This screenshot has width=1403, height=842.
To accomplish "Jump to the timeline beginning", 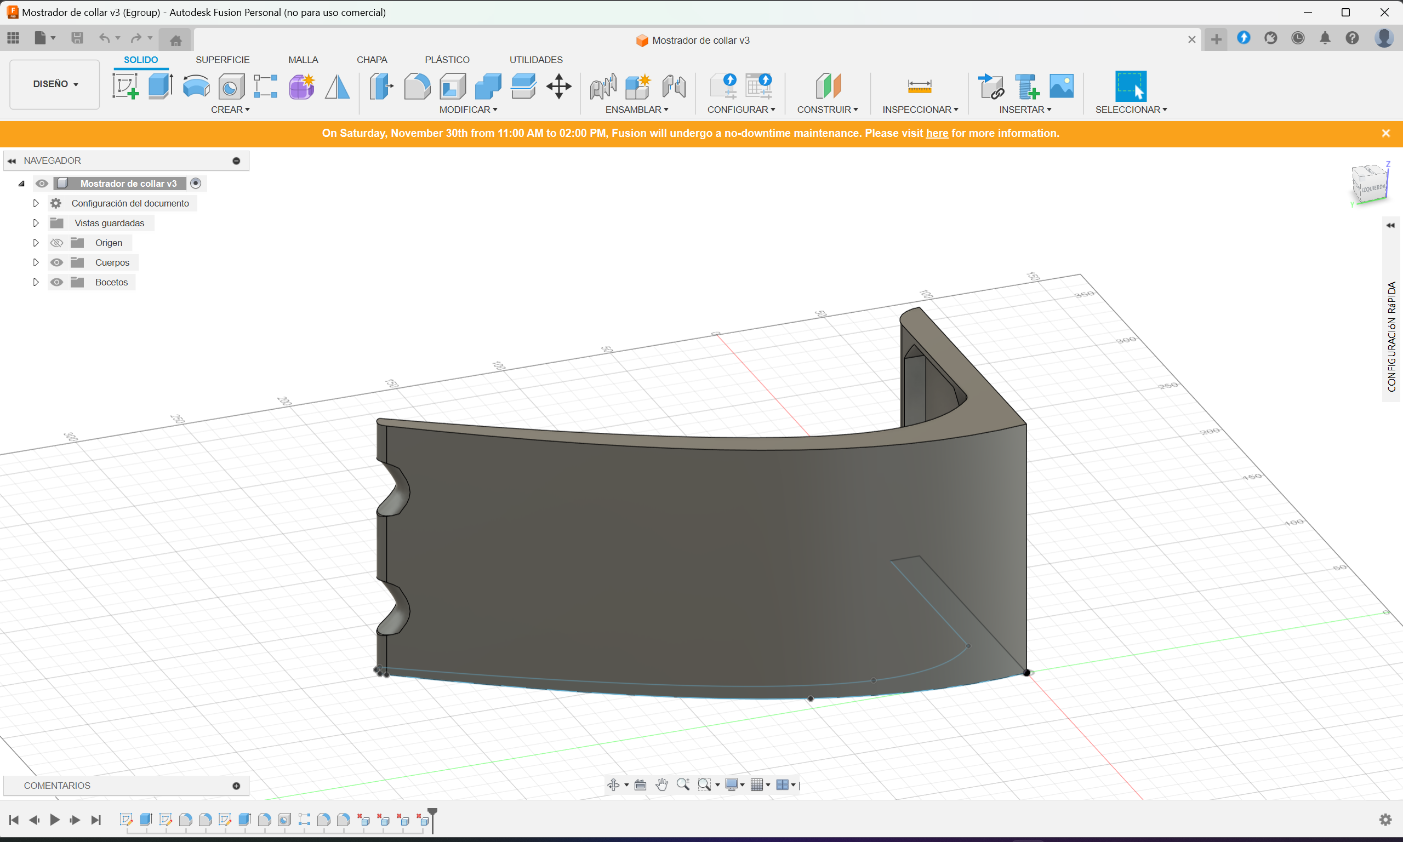I will 14,820.
